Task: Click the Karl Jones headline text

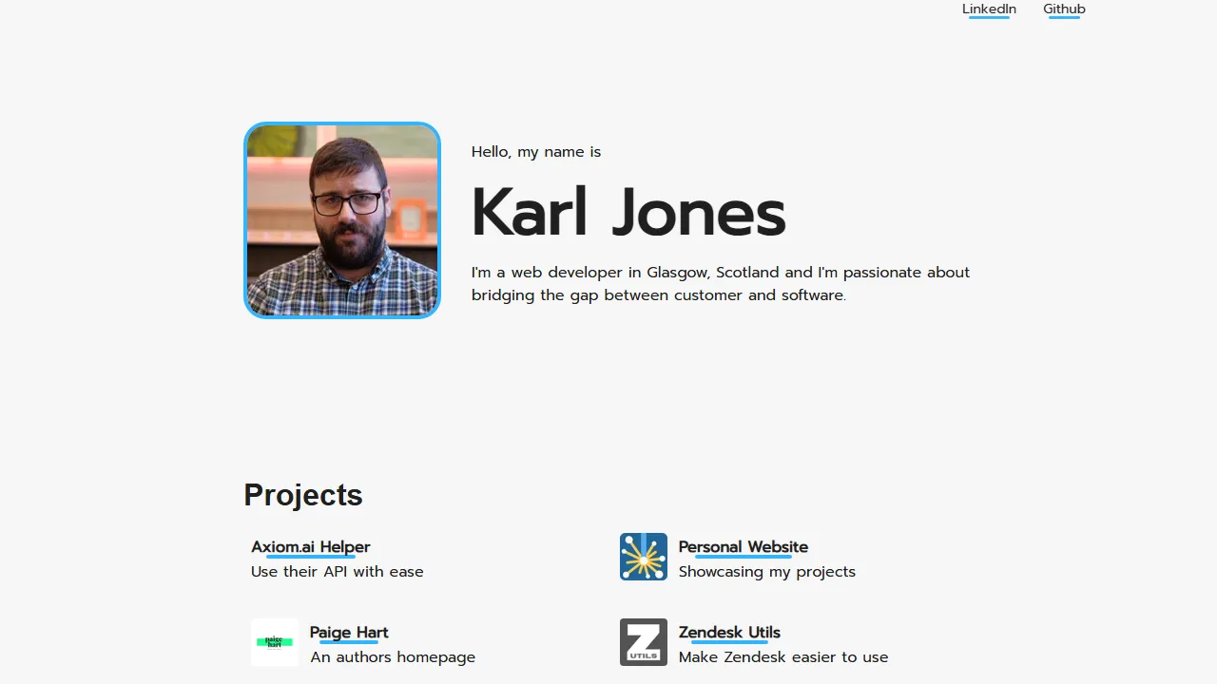Action: 628,211
